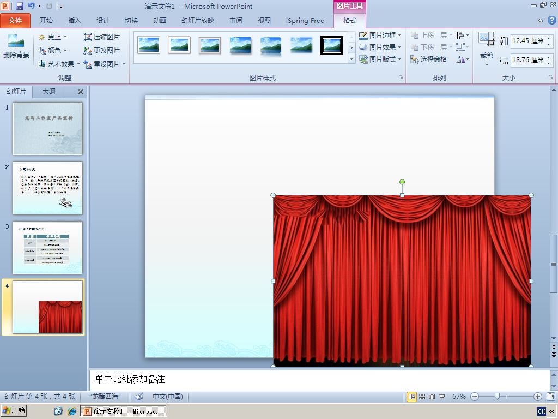Click Change Picture (更改图片)
Screen dimensions: 558x419
click(102, 51)
